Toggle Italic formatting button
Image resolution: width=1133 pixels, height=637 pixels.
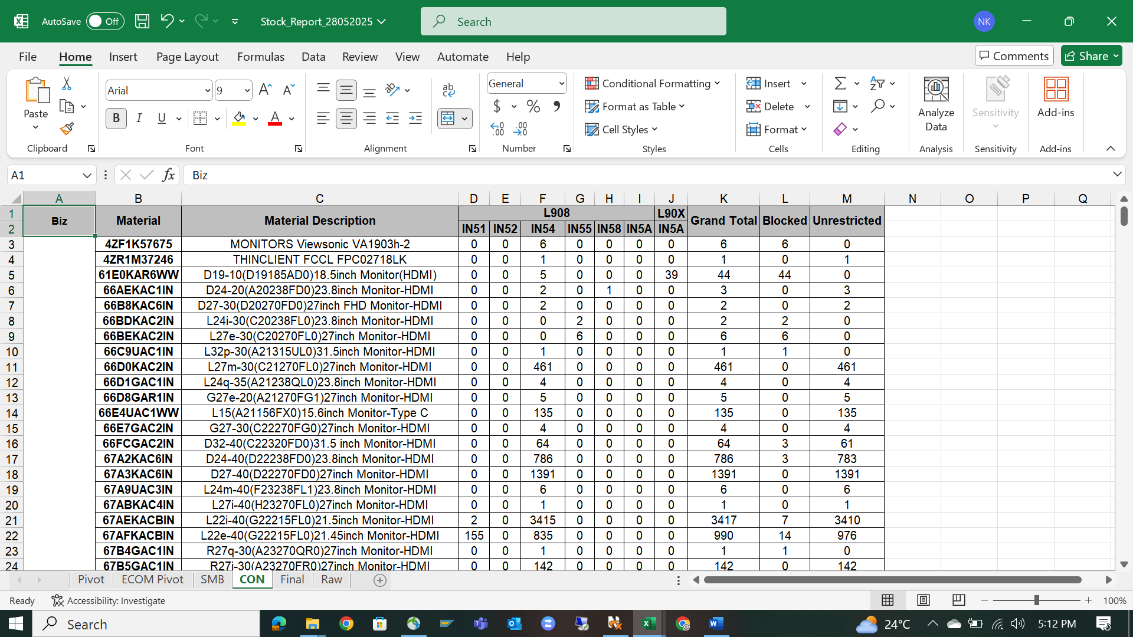(139, 119)
